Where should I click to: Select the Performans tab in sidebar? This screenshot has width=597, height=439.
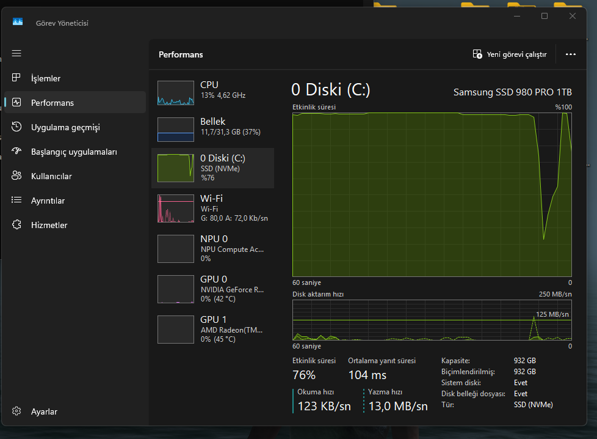75,102
